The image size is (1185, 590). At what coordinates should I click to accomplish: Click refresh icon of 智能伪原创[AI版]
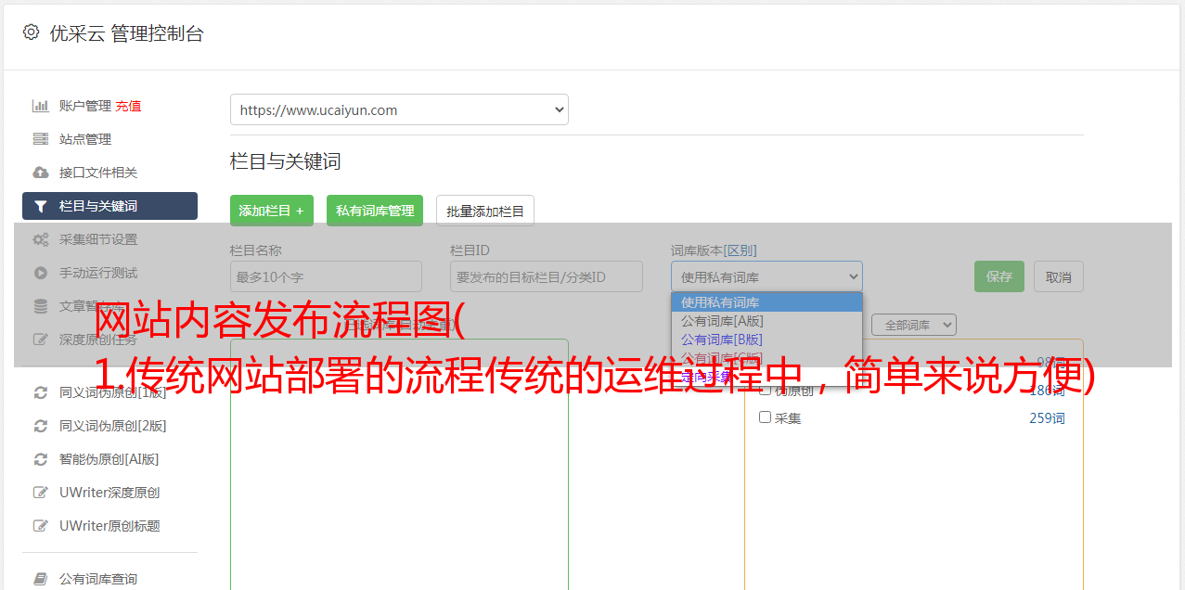[41, 459]
